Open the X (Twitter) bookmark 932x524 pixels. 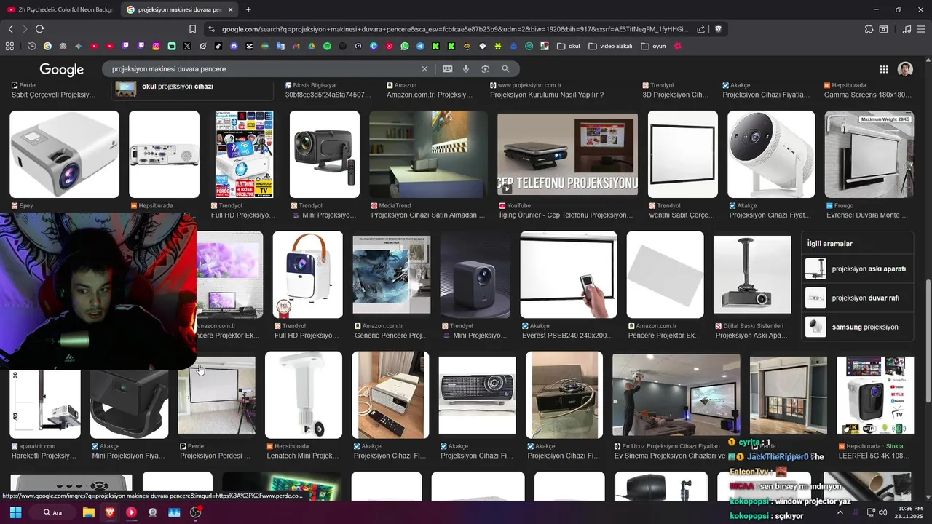click(x=187, y=46)
